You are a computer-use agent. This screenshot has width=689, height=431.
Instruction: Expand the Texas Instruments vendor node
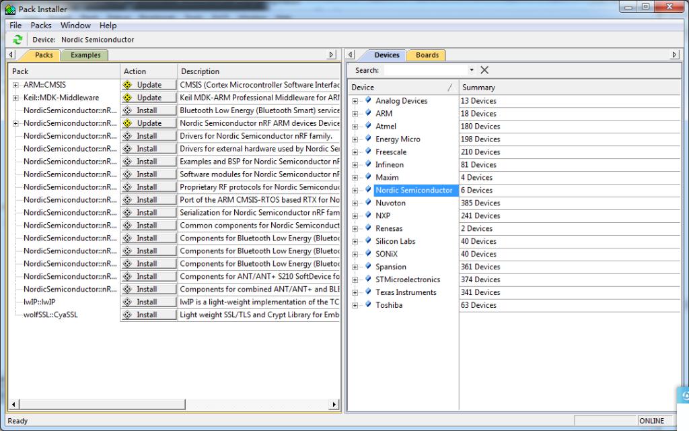[x=355, y=292]
